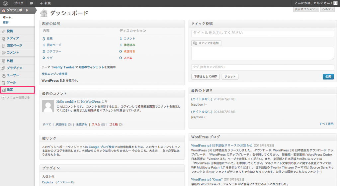Click the Dashboard house icon in sidebar
340x186 pixels.
coord(3,10)
